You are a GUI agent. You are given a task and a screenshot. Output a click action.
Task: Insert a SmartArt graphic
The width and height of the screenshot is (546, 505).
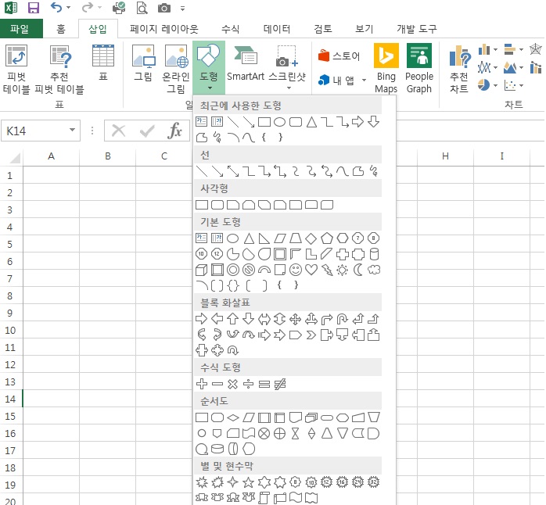click(246, 63)
